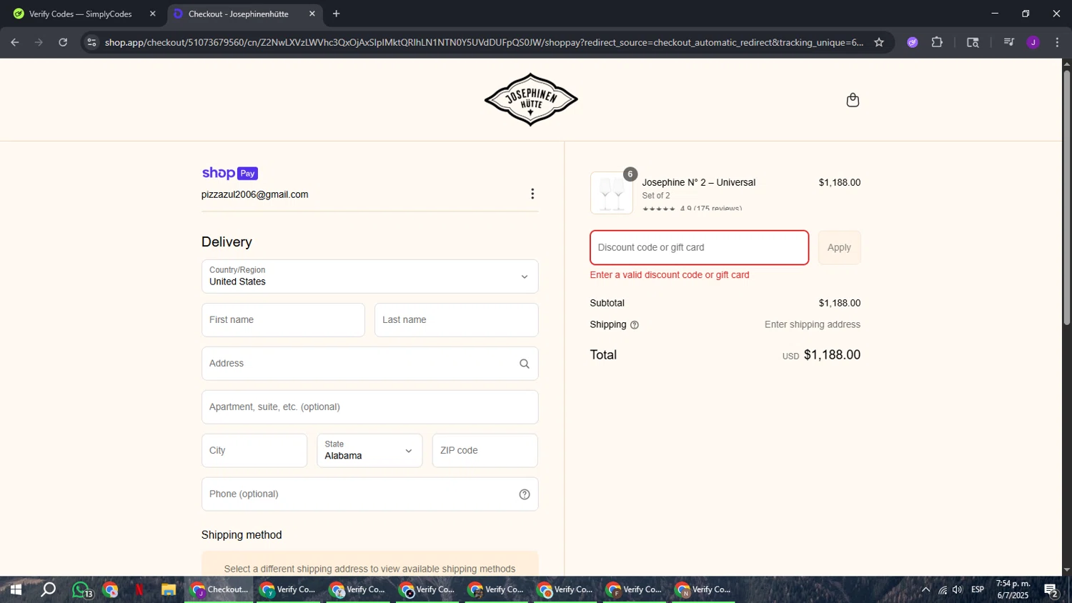Focus the City field
This screenshot has width=1072, height=603.
coord(254,451)
